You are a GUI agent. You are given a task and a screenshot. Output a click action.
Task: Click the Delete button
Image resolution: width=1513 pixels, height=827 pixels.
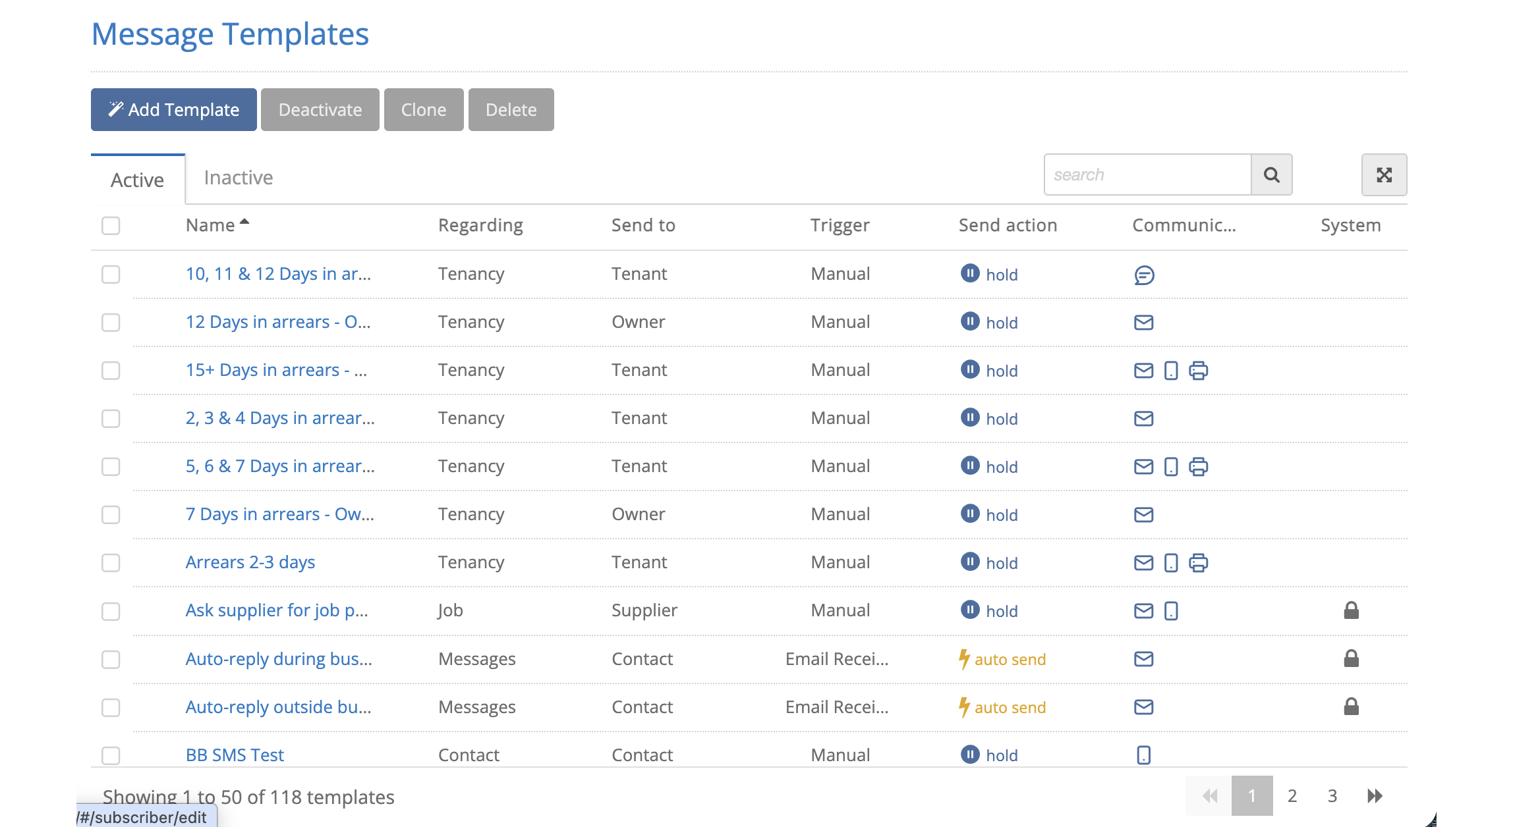pos(511,109)
